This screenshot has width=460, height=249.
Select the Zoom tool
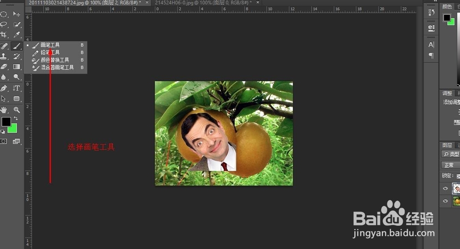(x=17, y=110)
